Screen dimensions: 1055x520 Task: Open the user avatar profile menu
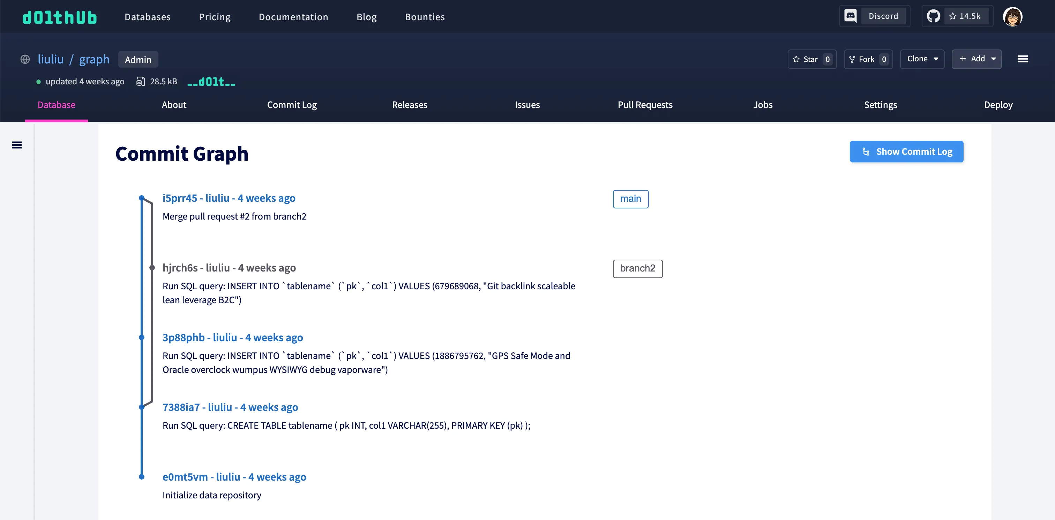pyautogui.click(x=1012, y=17)
